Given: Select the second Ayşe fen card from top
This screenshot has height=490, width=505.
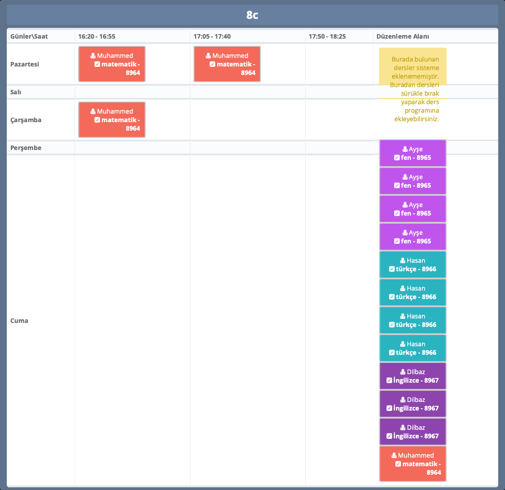Looking at the screenshot, I should point(413,181).
